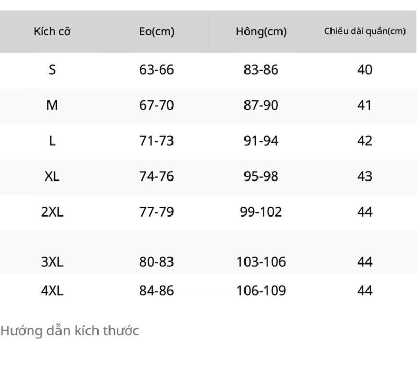Image resolution: width=417 pixels, height=384 pixels.
Task: Select pants length value 40
Action: pos(364,70)
